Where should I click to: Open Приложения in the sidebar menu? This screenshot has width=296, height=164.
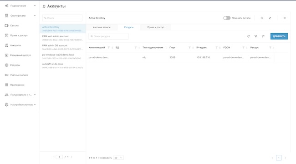17,85
